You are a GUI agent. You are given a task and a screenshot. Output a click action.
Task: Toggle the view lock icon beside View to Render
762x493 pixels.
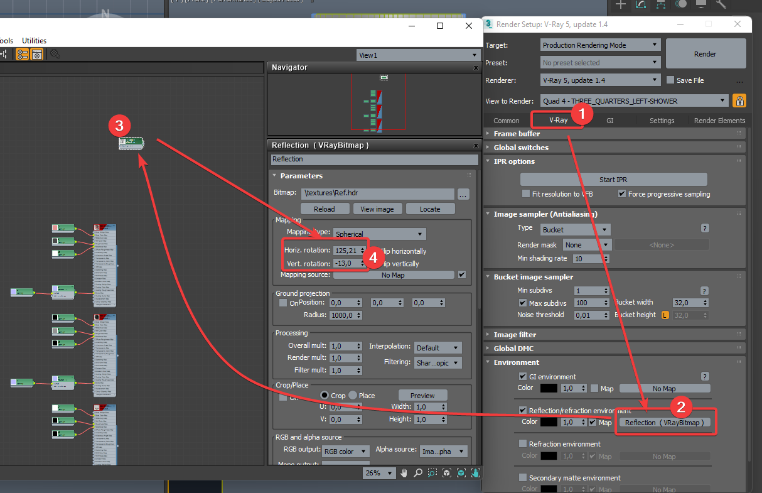click(x=740, y=100)
